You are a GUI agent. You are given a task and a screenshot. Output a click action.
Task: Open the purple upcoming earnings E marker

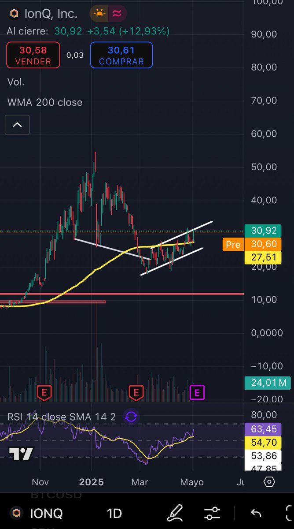197,392
